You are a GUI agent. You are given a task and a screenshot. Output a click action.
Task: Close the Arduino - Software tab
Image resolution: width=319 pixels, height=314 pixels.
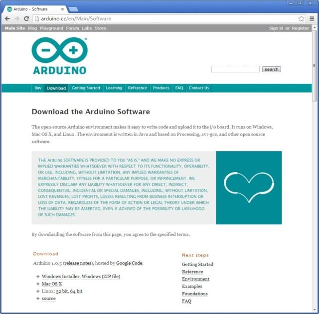(62, 9)
